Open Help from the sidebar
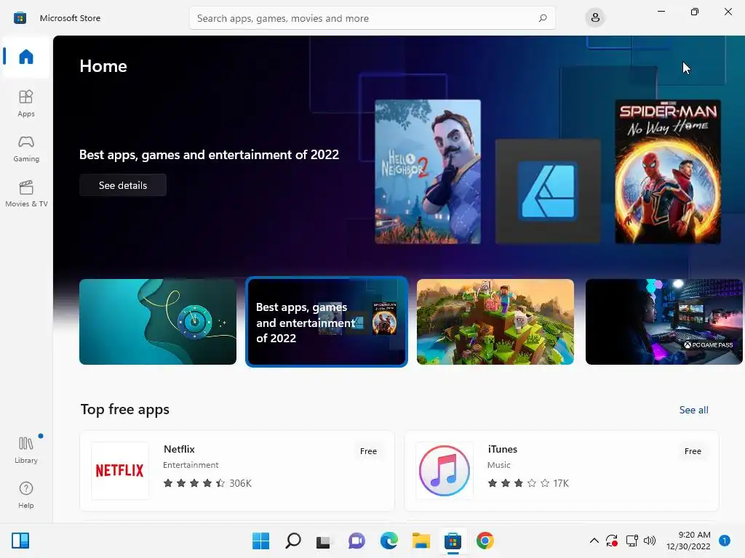745x558 pixels. (26, 495)
